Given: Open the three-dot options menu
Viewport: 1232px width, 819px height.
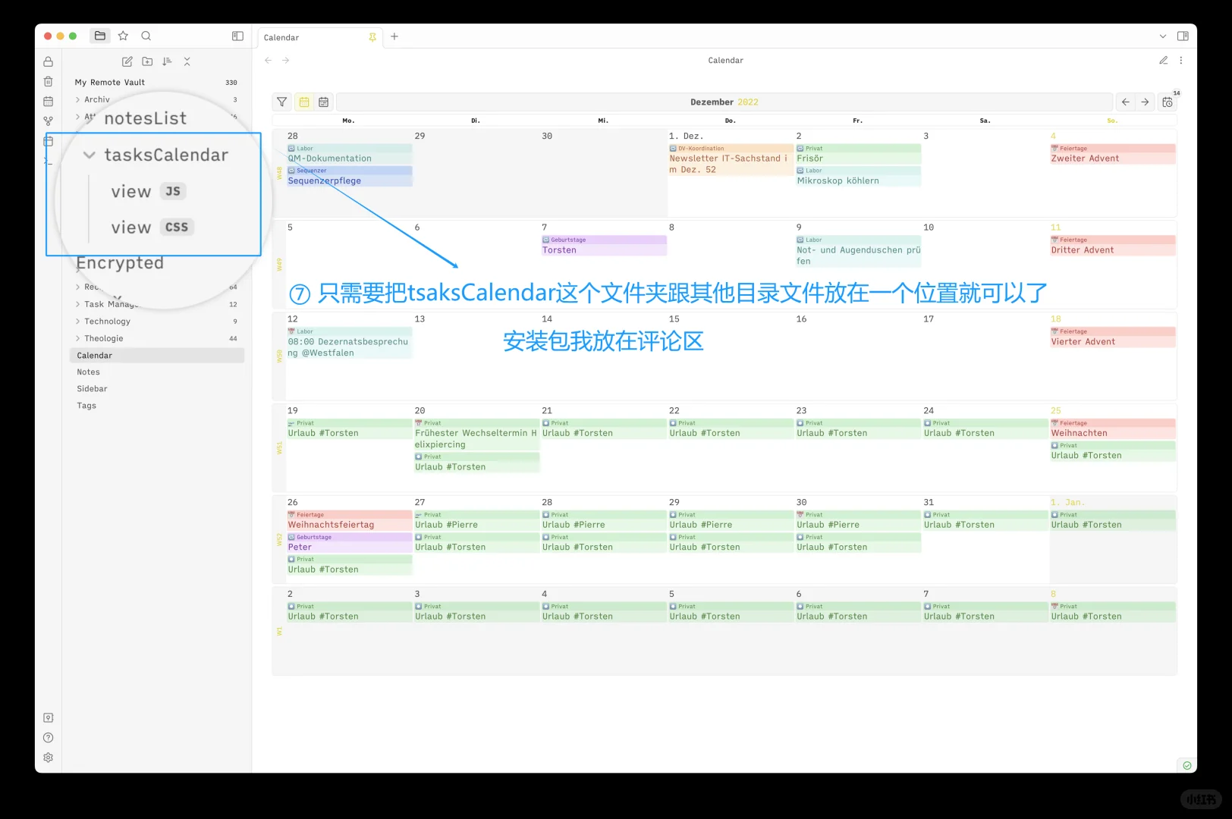Looking at the screenshot, I should pyautogui.click(x=1181, y=60).
